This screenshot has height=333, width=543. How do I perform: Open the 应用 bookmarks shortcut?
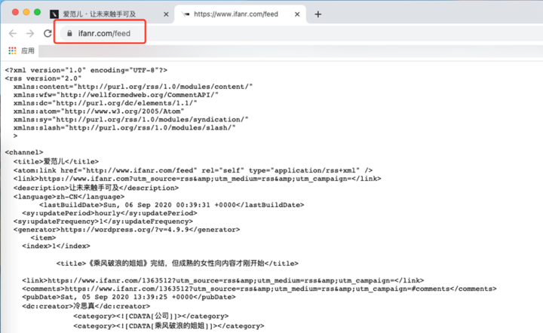point(28,50)
